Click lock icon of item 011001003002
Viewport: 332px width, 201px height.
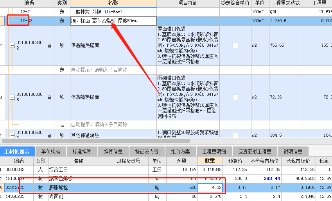pyautogui.click(x=50, y=46)
